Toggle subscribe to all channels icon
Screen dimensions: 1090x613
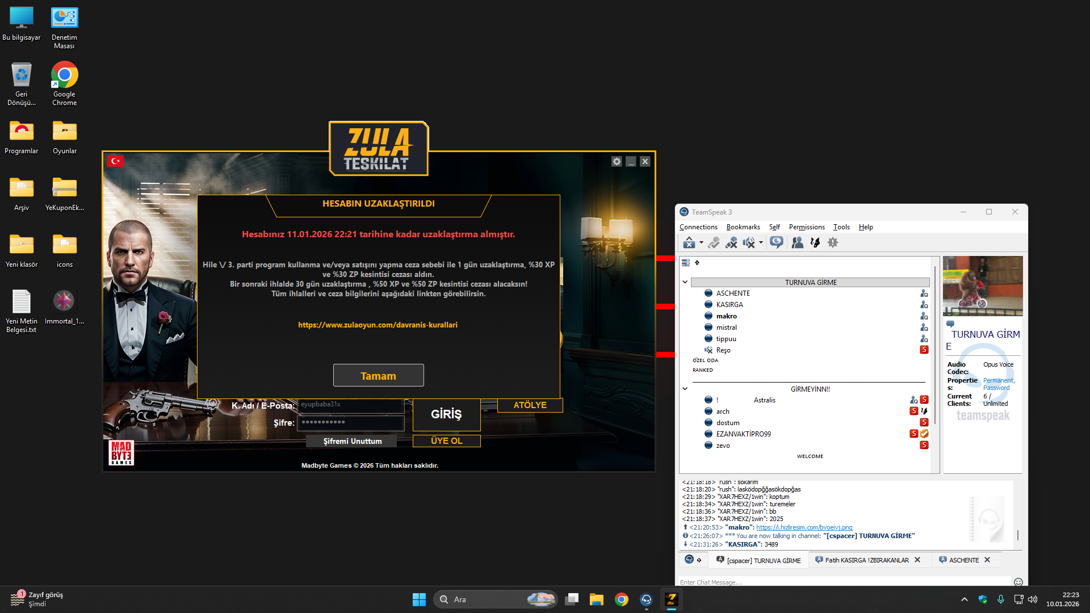pos(777,242)
